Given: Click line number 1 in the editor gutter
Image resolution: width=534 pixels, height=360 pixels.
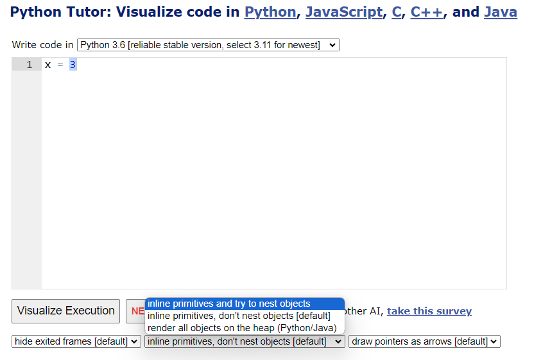Looking at the screenshot, I should (x=30, y=64).
